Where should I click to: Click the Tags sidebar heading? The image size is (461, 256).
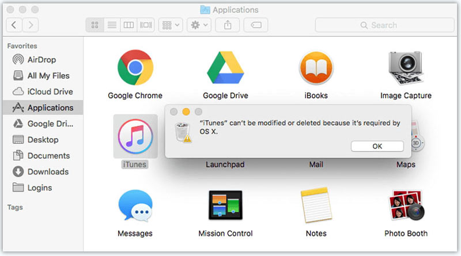coord(15,207)
